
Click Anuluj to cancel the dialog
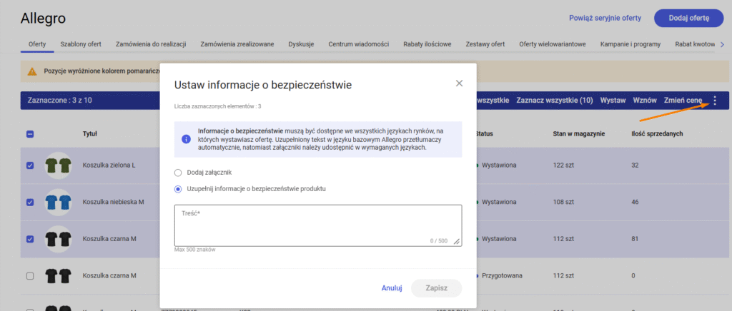point(392,288)
